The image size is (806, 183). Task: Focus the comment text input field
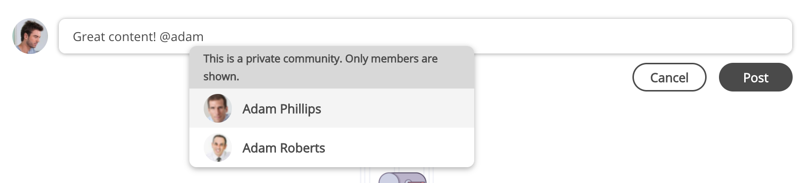pyautogui.click(x=425, y=36)
